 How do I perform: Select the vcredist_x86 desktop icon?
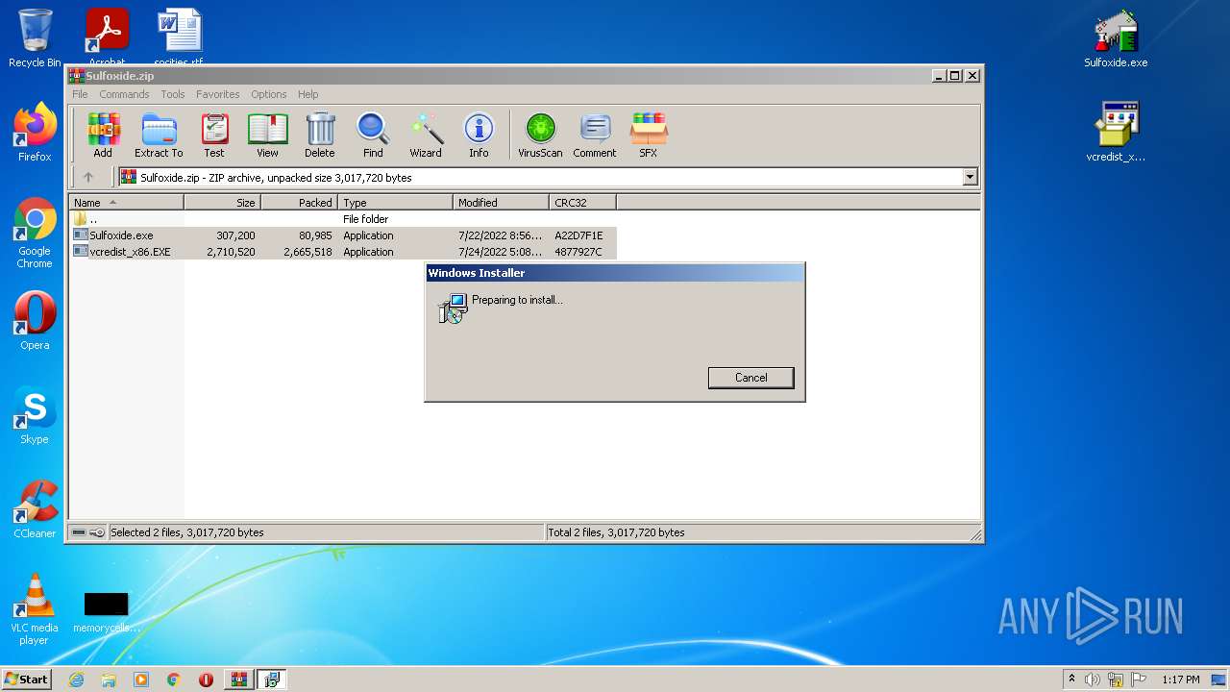[1116, 133]
